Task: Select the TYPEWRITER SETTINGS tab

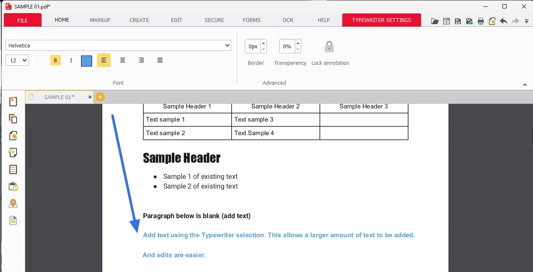Action: (x=382, y=20)
